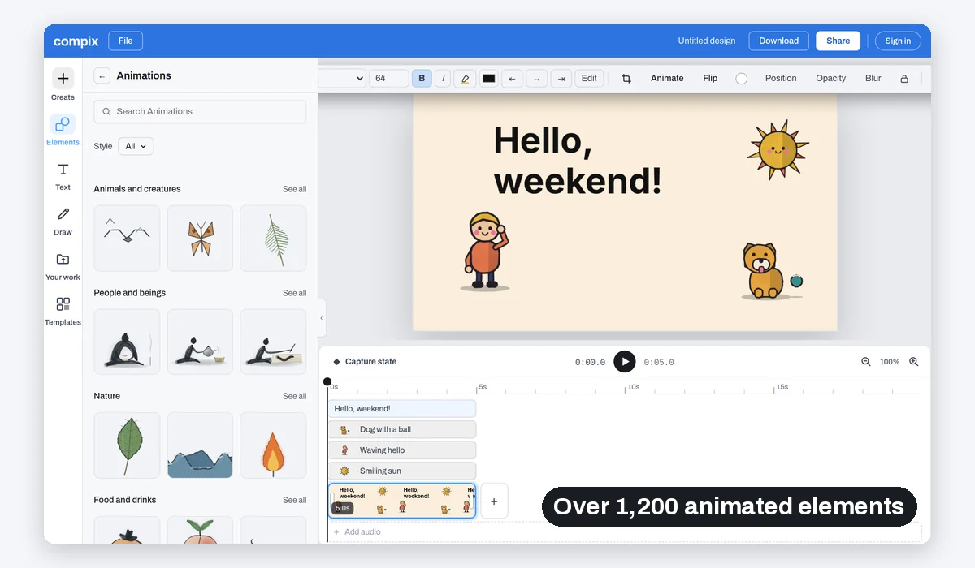975x568 pixels.
Task: Zoom in the timeline
Action: pyautogui.click(x=914, y=362)
